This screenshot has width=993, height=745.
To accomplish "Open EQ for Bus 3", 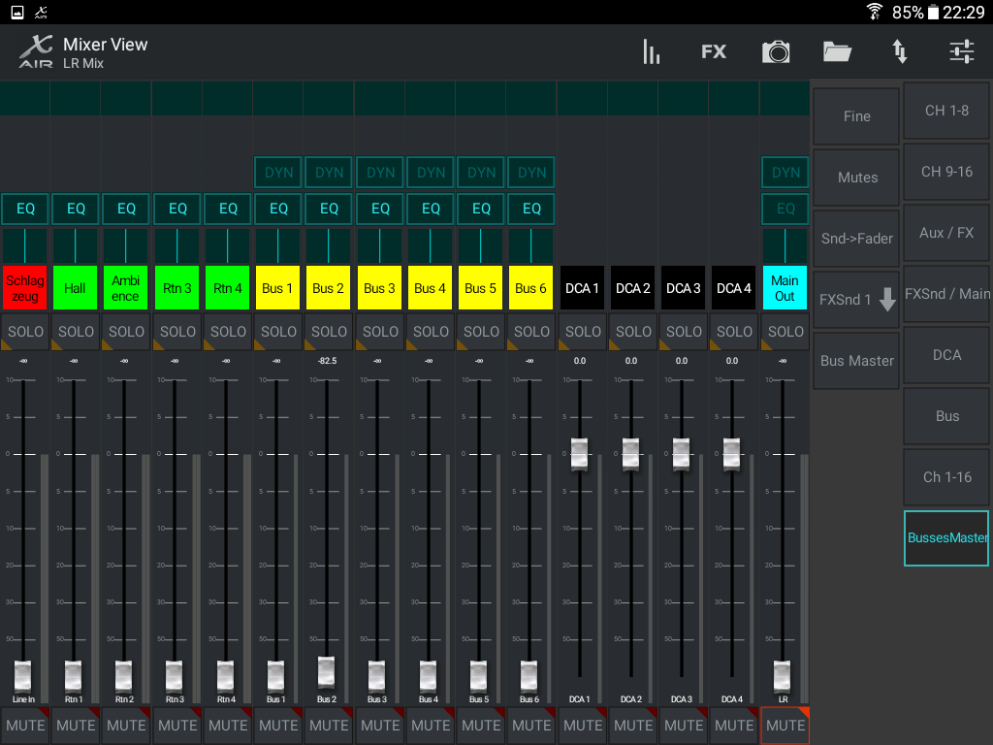I will [380, 210].
